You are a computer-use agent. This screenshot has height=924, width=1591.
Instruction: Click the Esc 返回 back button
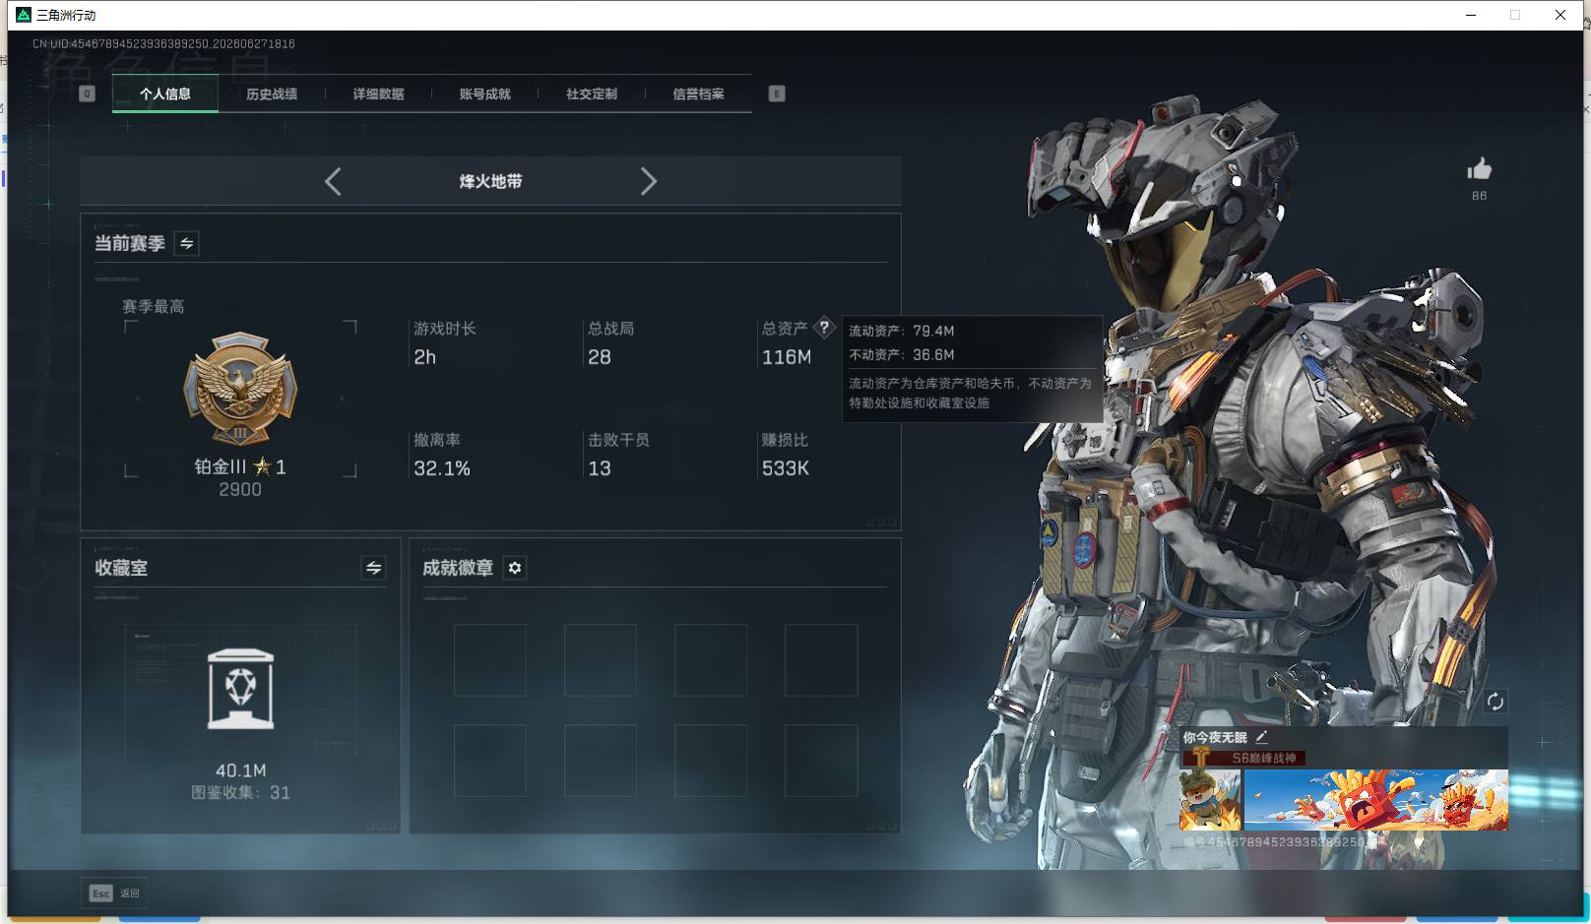tap(115, 893)
